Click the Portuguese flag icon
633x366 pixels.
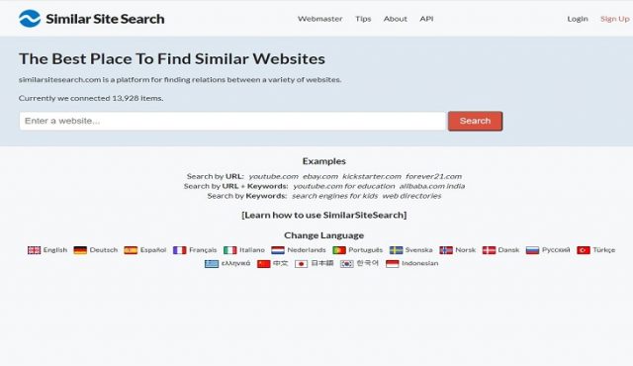(x=339, y=250)
